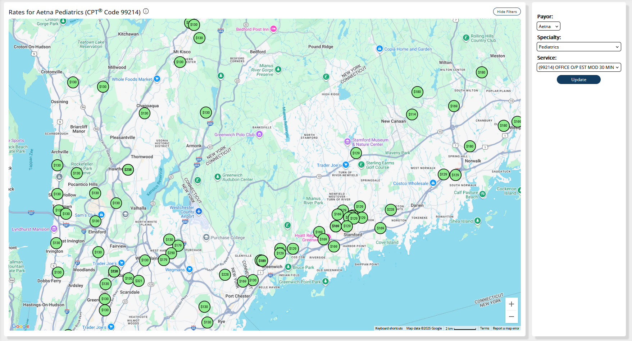
Task: Open the Specialty dropdown showing Pediatrics
Action: [x=579, y=47]
